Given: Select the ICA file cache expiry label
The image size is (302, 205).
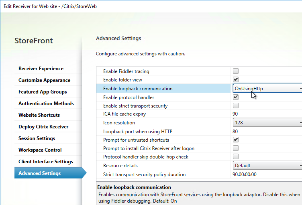Looking at the screenshot, I should tap(124, 114).
